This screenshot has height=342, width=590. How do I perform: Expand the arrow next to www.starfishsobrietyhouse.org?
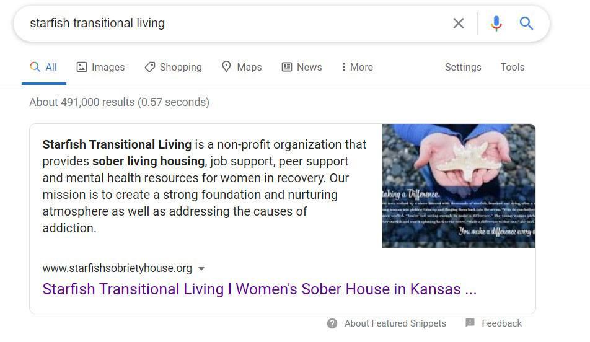coord(201,269)
